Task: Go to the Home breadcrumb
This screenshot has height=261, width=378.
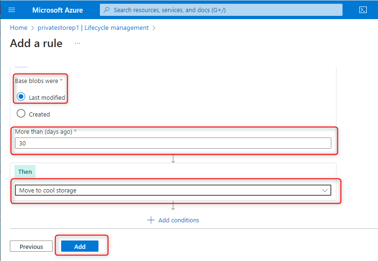Action: 19,28
